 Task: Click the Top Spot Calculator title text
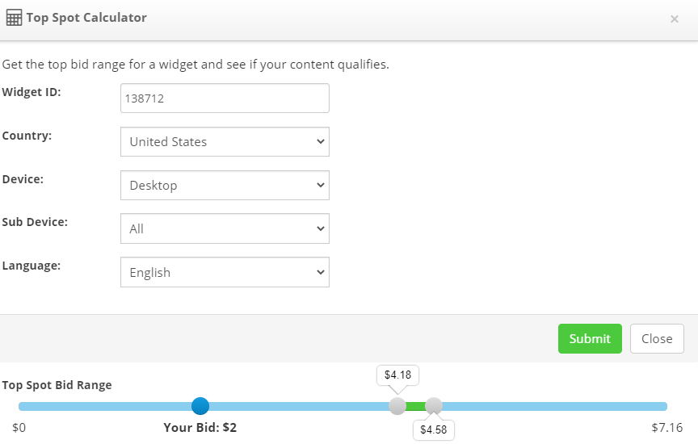coord(86,18)
